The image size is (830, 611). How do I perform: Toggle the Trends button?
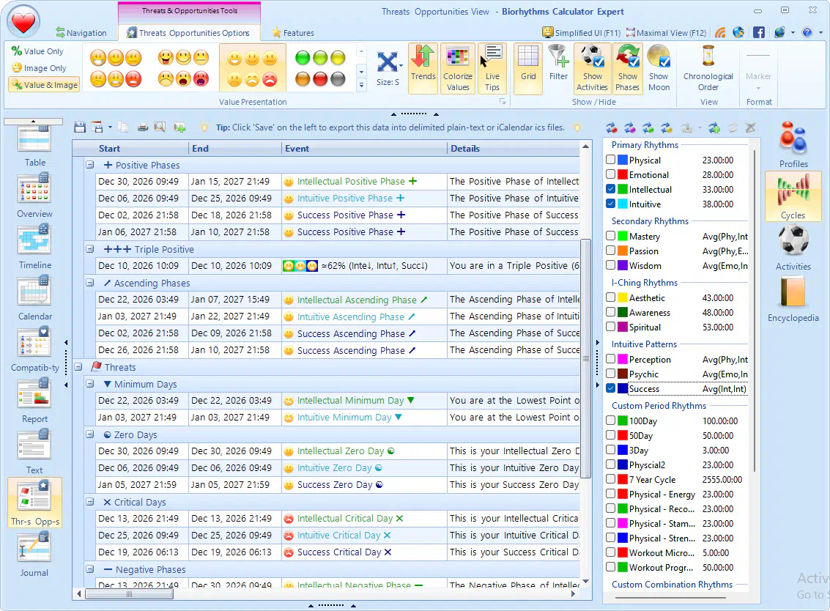pyautogui.click(x=423, y=69)
